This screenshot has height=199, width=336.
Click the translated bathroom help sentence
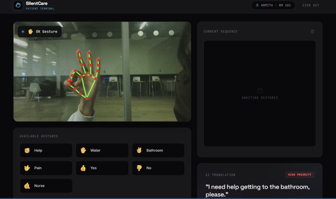pyautogui.click(x=258, y=191)
